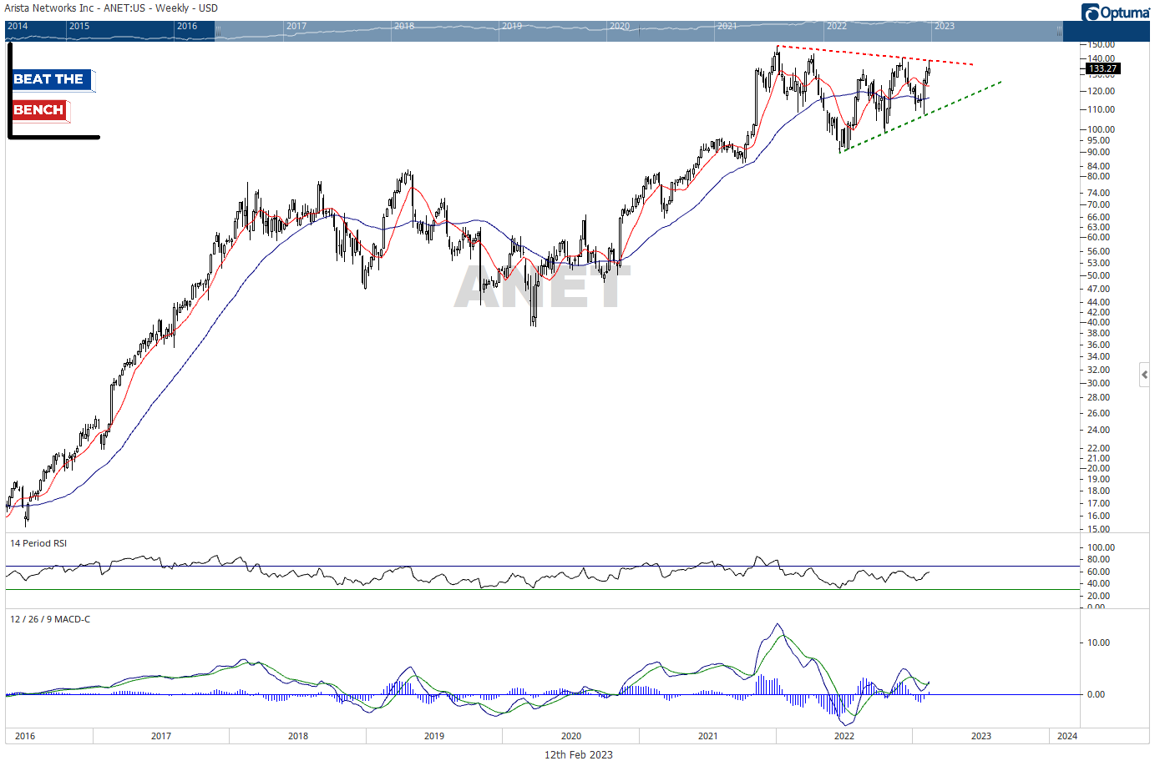
Task: Click the 12th Feb 2023 date label
Action: [579, 754]
